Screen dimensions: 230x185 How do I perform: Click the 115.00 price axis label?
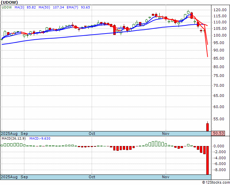tap(220, 16)
